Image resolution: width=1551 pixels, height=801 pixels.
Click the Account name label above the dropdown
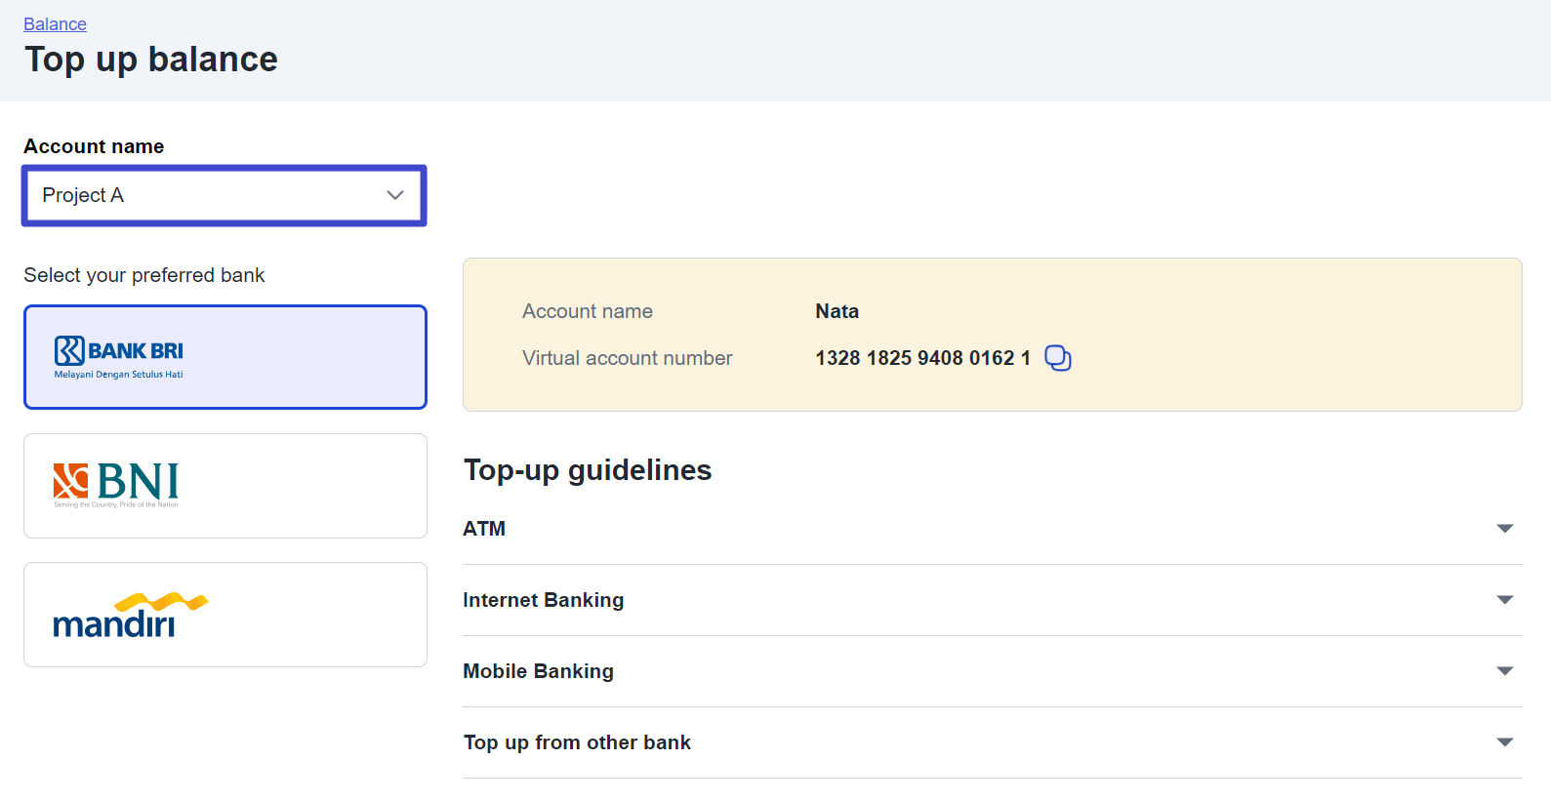pyautogui.click(x=94, y=146)
